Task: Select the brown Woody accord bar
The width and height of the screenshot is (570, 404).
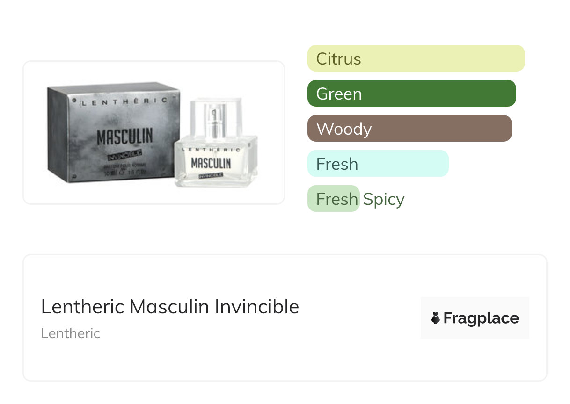Action: [x=409, y=129]
